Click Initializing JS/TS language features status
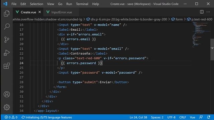This screenshot has width=214, height=120. [x=47, y=117]
